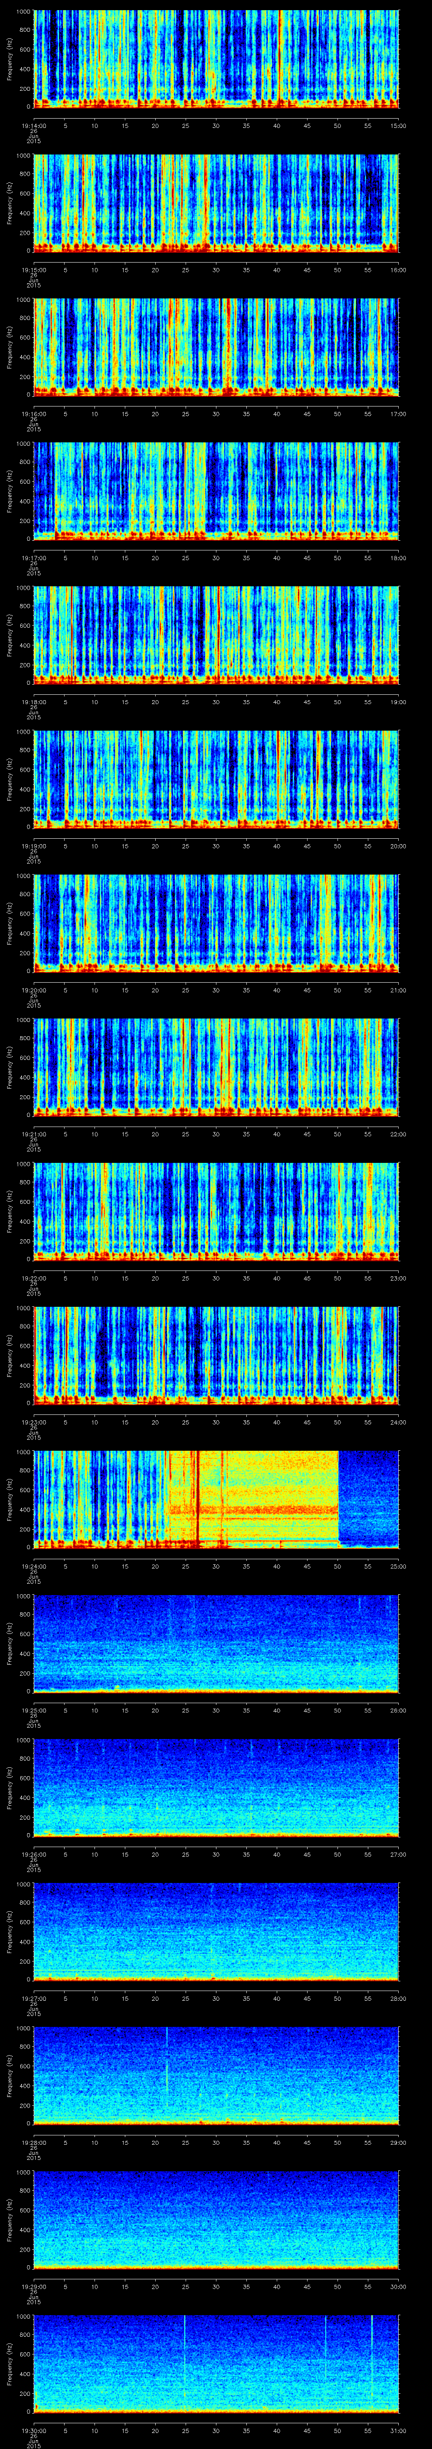This screenshot has height=2449, width=432.
Task: Choose the 19:20:00 spectrogram panel
Action: 216,923
